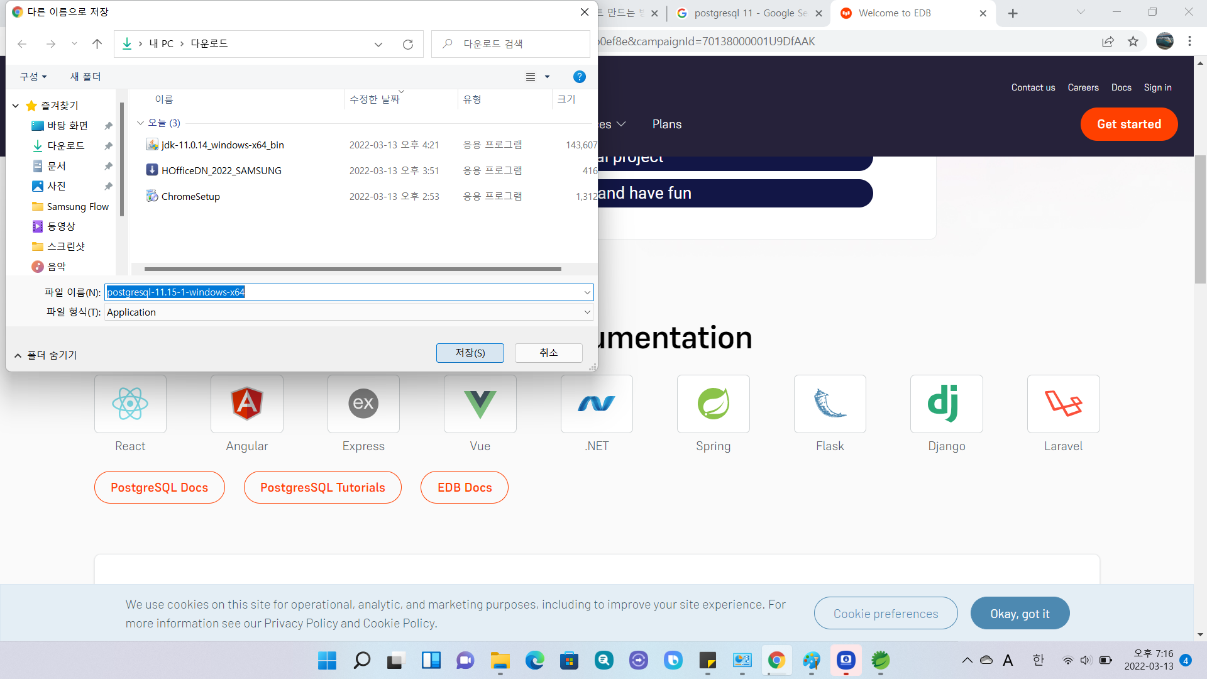Open the help question mark icon
The image size is (1207, 679).
point(579,77)
